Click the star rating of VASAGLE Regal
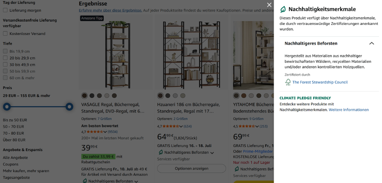 (x=95, y=132)
